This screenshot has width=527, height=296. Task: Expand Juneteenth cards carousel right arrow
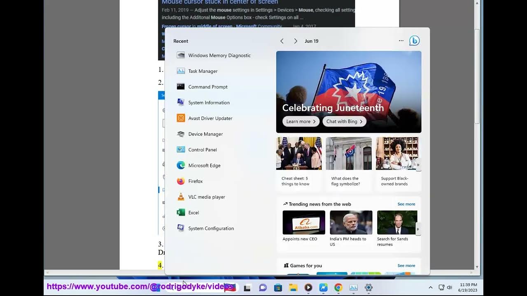coord(418,164)
